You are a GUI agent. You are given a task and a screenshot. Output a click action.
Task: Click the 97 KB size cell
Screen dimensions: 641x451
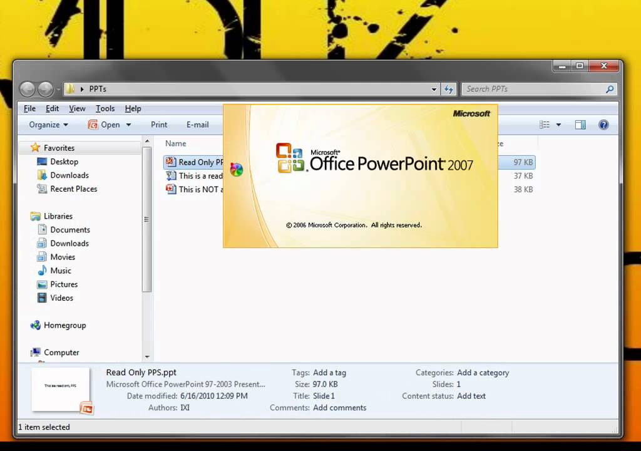pos(523,162)
